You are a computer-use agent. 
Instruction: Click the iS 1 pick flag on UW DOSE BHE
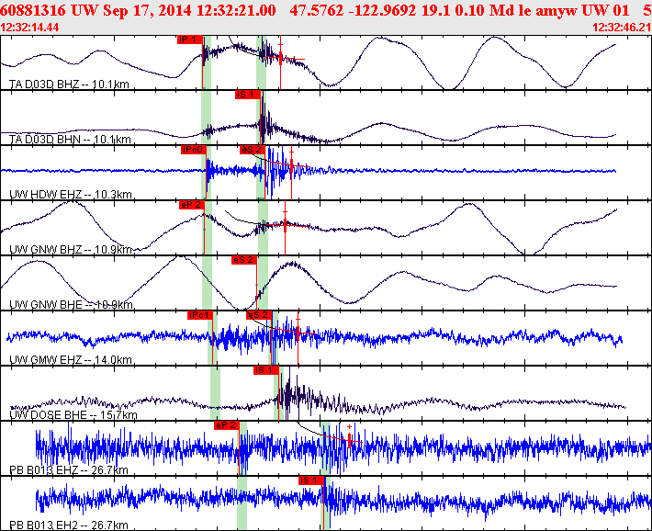(266, 370)
